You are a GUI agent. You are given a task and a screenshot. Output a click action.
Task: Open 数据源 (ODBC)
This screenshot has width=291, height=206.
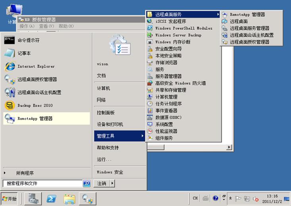tap(183, 117)
